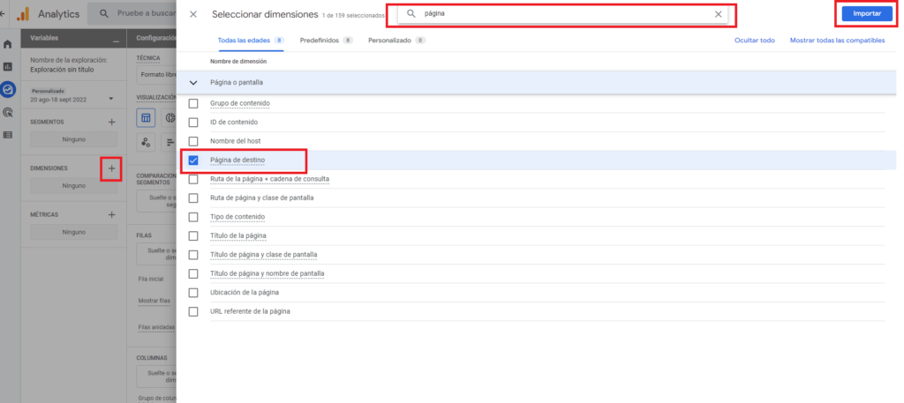Viewport: 904px width, 403px height.
Task: Open the Reports bar-chart icon in sidebar
Action: pos(7,67)
